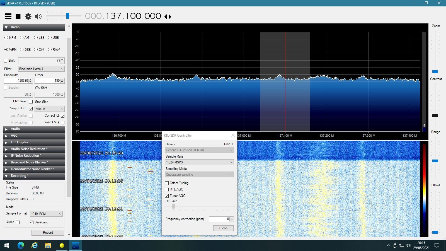
Task: Click the SDR# taskbar icon
Action: click(x=76, y=245)
